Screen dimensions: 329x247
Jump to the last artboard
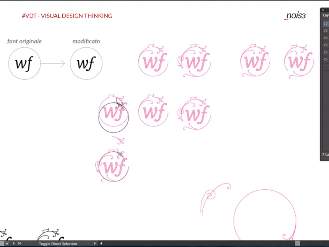19,243
